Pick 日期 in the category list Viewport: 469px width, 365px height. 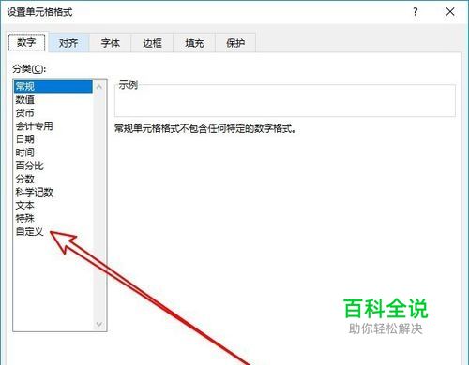[53, 139]
